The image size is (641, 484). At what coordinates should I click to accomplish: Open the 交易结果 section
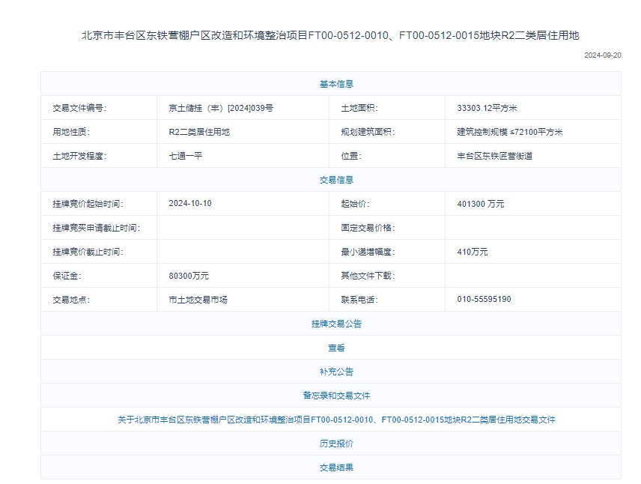[x=336, y=468]
